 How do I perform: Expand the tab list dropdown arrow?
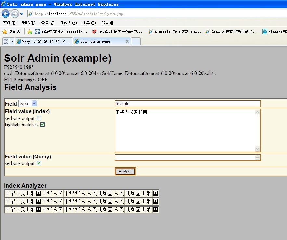12,42
